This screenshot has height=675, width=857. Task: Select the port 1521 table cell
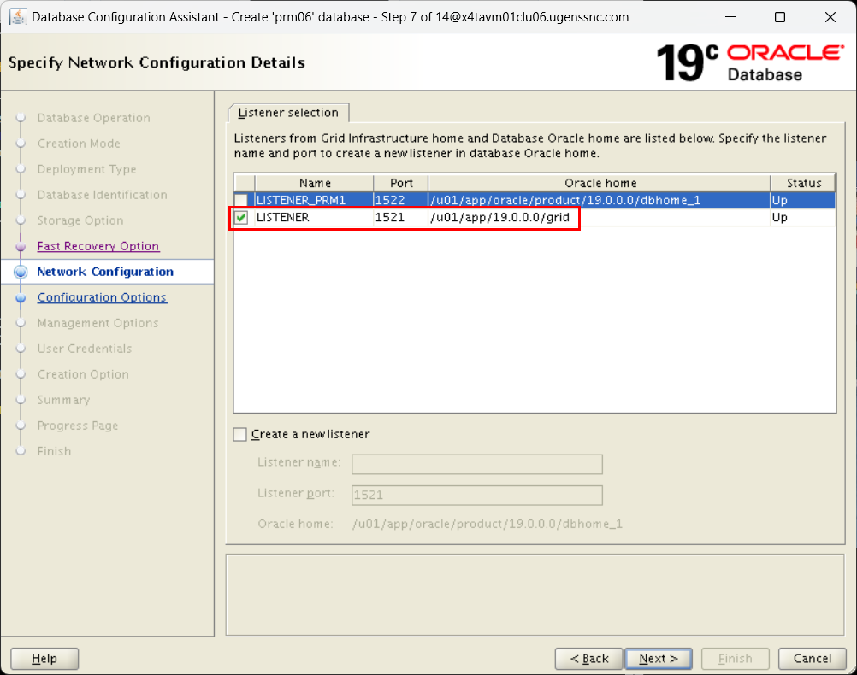tap(401, 217)
